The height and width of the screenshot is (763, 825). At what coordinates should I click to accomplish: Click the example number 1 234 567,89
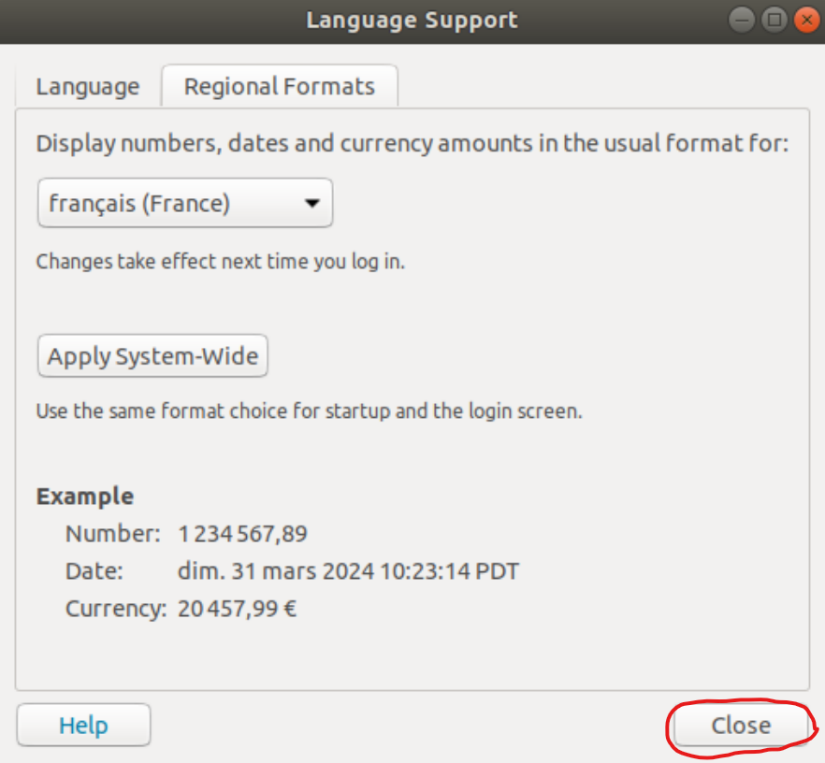242,535
